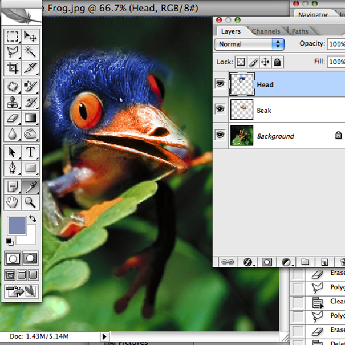Hide the Head layer

220,84
